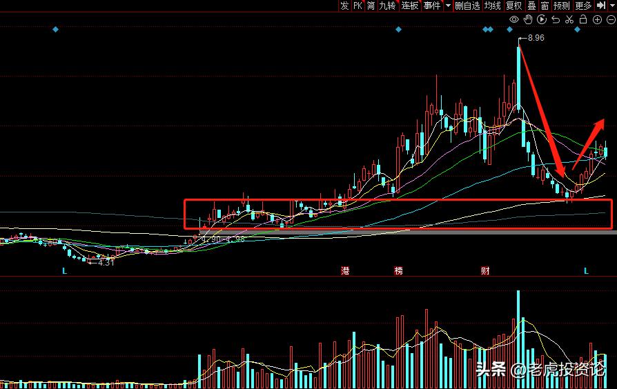Select the scissors cut tool

569,19
